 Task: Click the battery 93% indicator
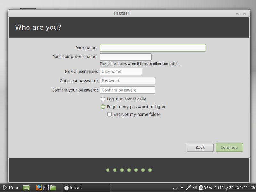coord(206,188)
